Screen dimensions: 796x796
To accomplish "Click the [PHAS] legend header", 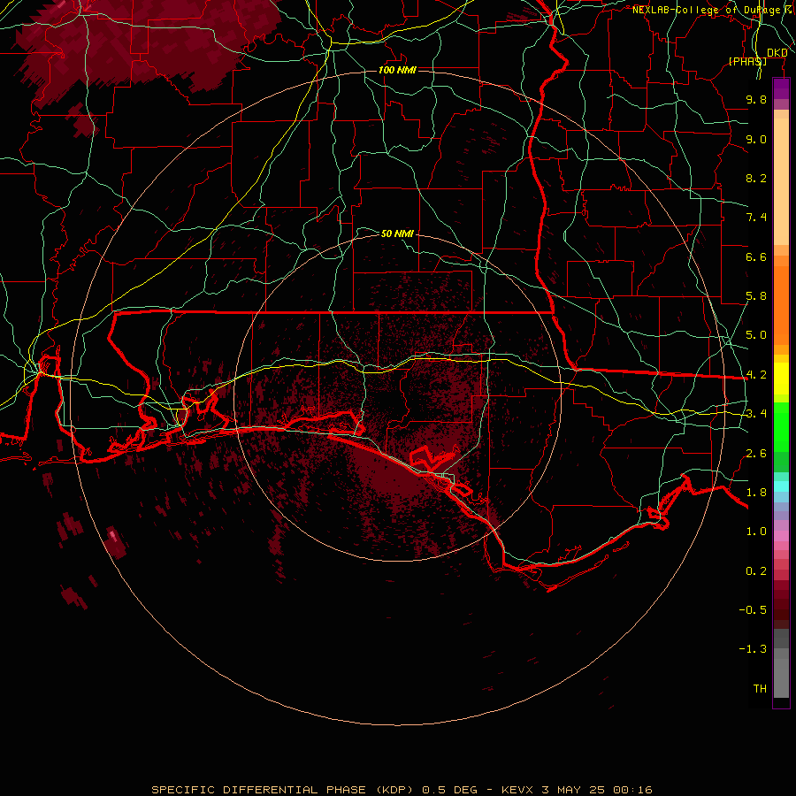I will (x=747, y=61).
